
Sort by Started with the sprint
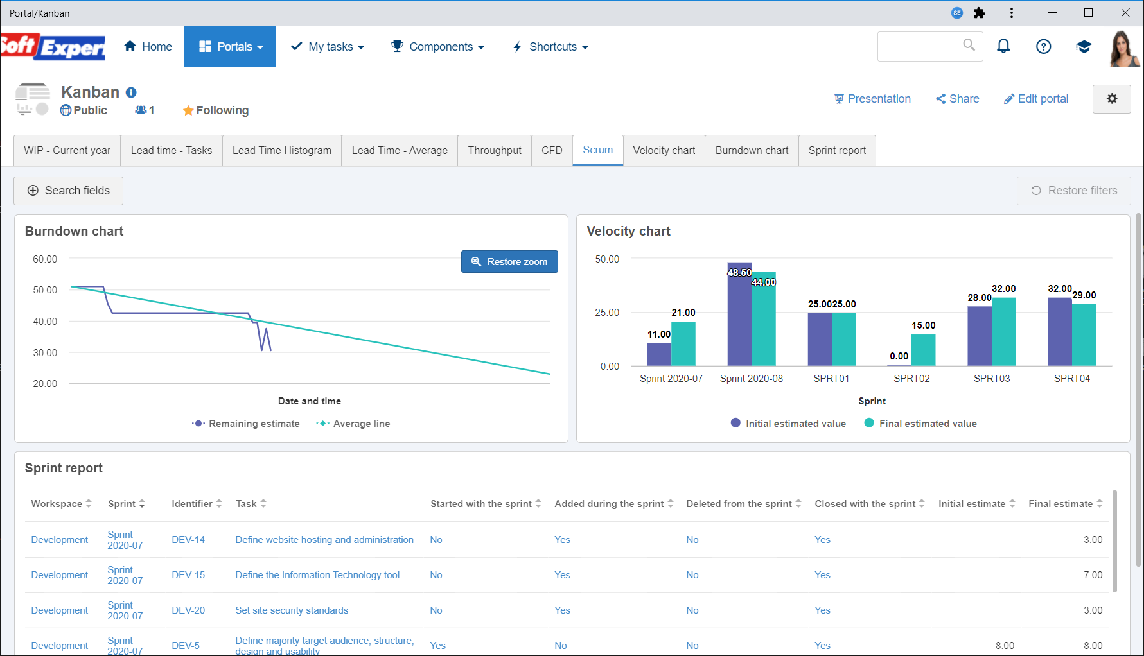(x=486, y=504)
